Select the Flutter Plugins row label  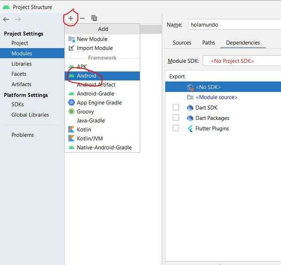(212, 128)
